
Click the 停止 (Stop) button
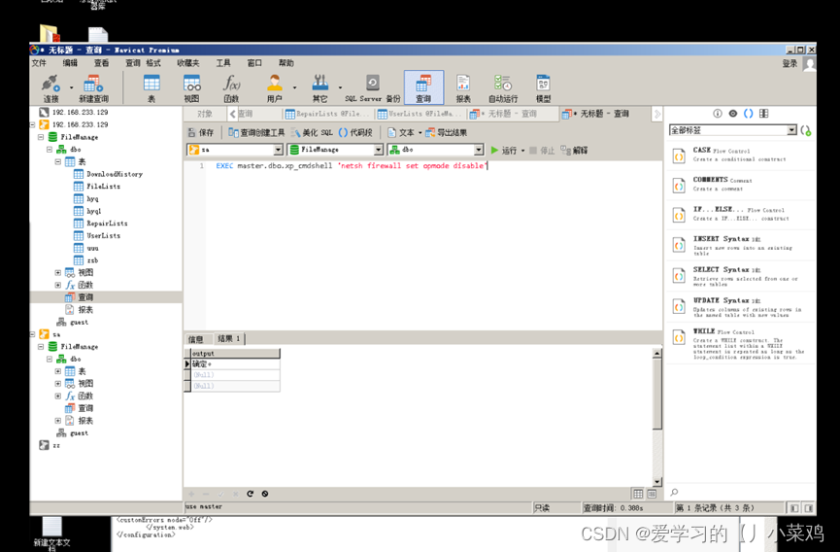tap(542, 150)
